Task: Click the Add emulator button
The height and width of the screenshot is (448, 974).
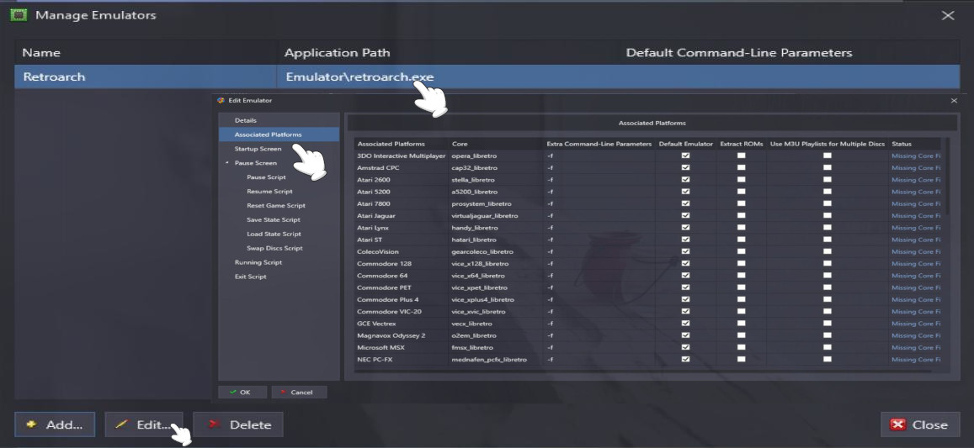Action: pos(55,424)
